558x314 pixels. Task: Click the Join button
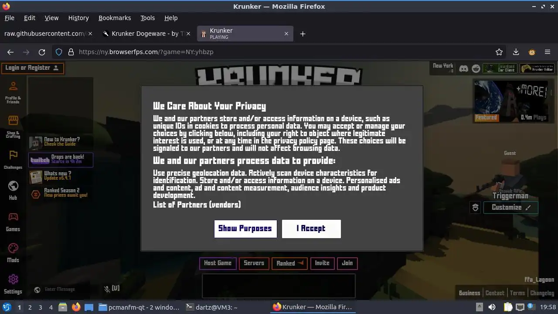(x=347, y=263)
